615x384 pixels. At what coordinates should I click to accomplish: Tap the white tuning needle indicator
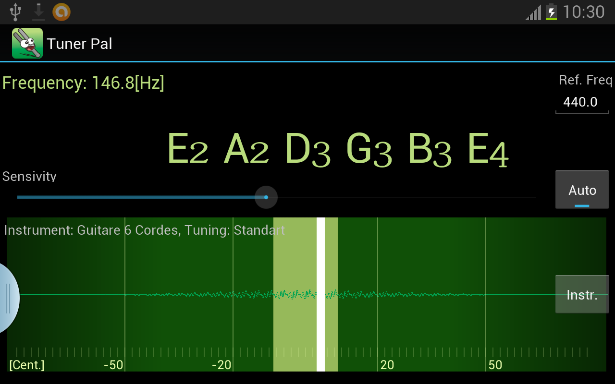point(320,294)
